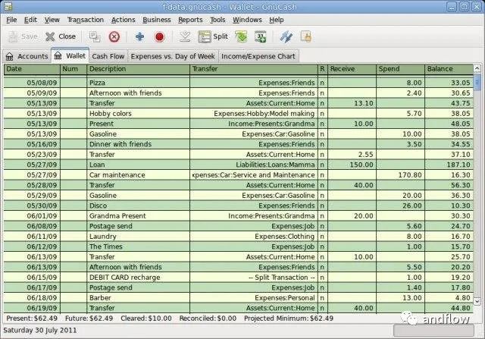Image resolution: width=485 pixels, height=339 pixels.
Task: Click the Spend amount of the Barber row
Action: coord(400,298)
